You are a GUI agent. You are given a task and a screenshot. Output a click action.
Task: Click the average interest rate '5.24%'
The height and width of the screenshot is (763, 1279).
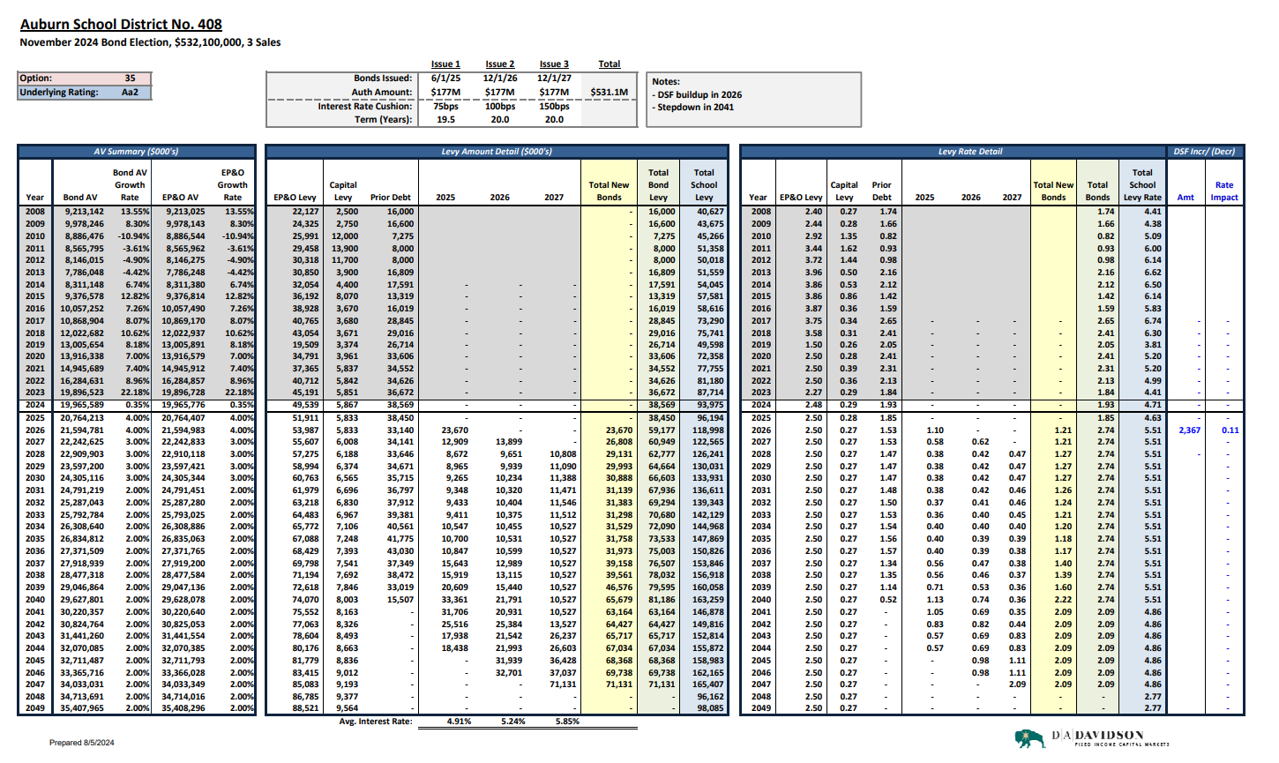tap(513, 722)
